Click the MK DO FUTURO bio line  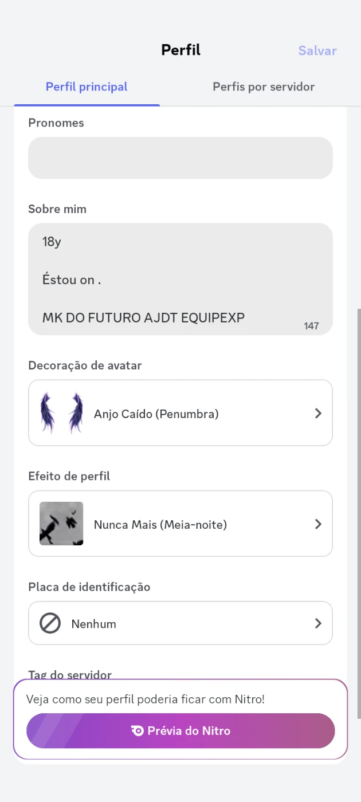143,318
